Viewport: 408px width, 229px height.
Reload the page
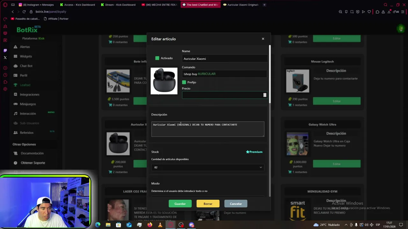24,12
